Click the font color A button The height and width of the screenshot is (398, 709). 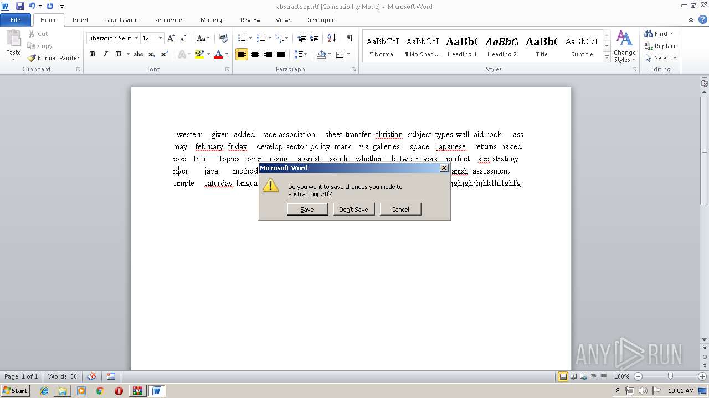click(218, 54)
